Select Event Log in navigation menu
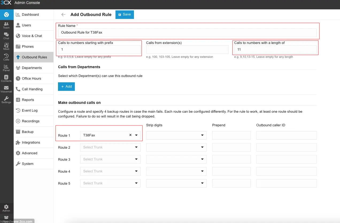The width and height of the screenshot is (340, 223). click(29, 111)
